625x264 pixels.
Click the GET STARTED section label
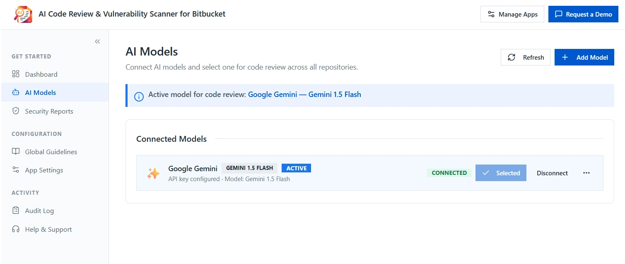coord(31,56)
